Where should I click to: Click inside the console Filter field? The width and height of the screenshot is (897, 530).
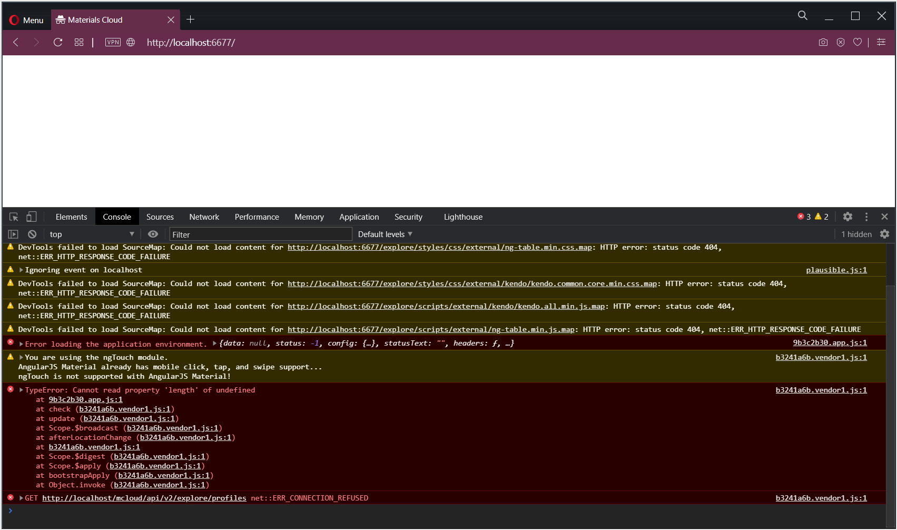tap(260, 234)
